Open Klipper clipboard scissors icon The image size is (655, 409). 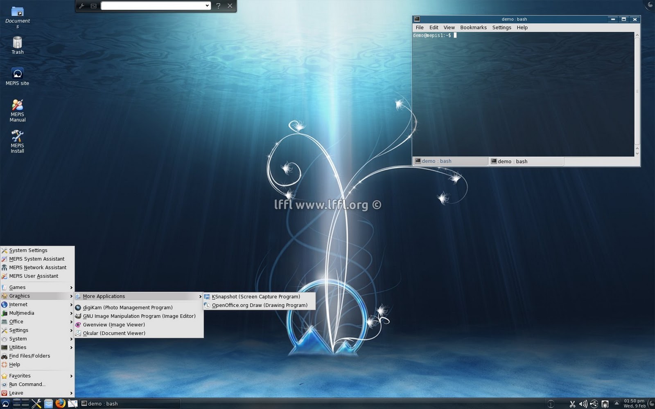point(572,404)
